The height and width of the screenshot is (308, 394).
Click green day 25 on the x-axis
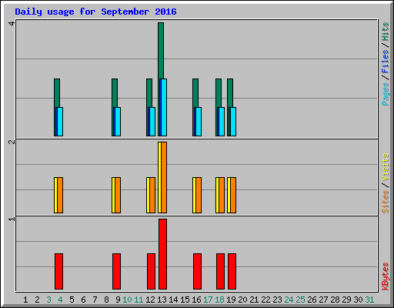(x=300, y=300)
